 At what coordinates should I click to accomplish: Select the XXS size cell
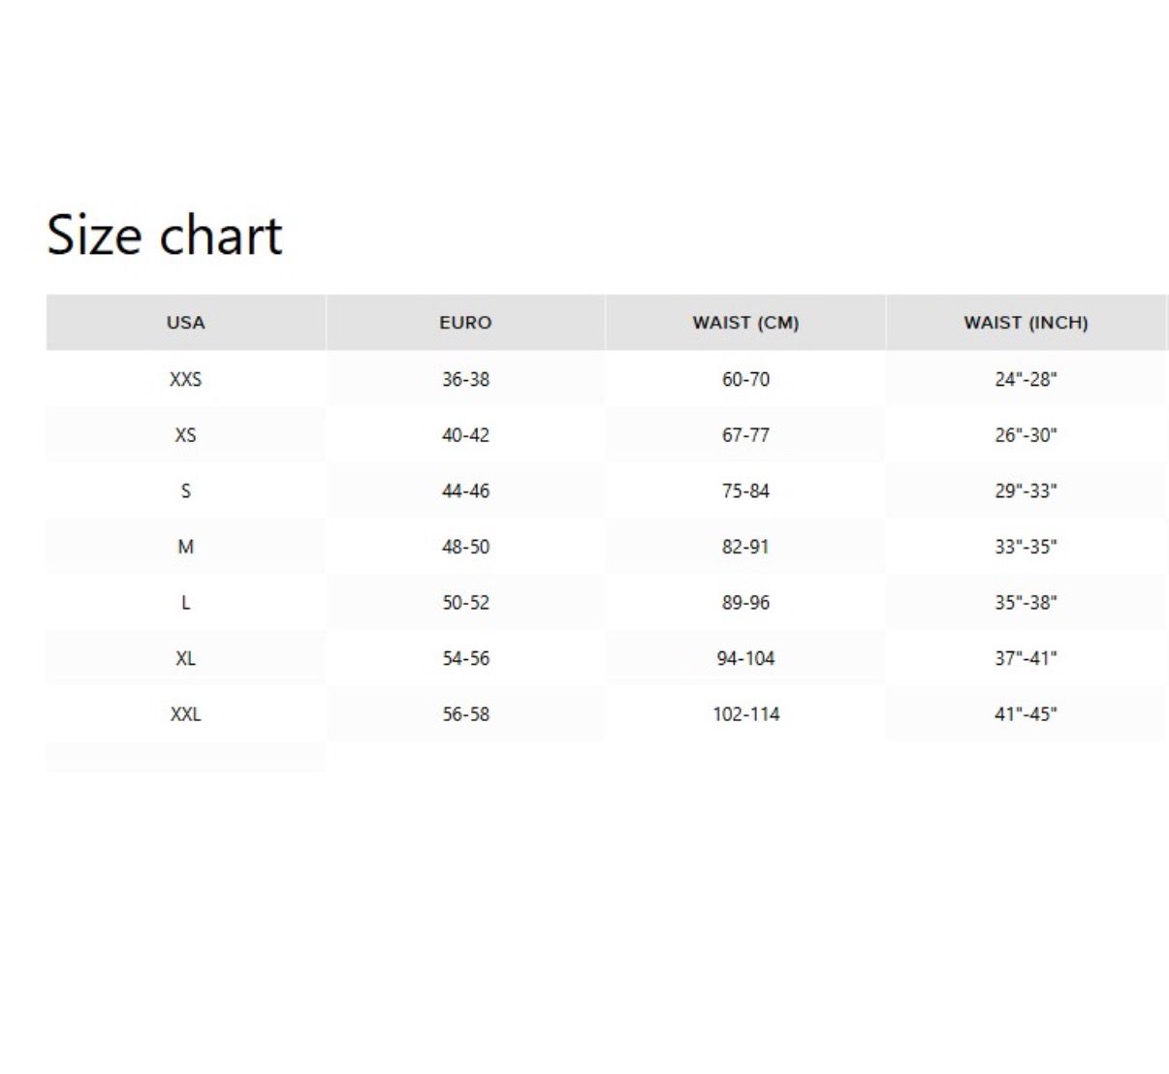(x=185, y=379)
